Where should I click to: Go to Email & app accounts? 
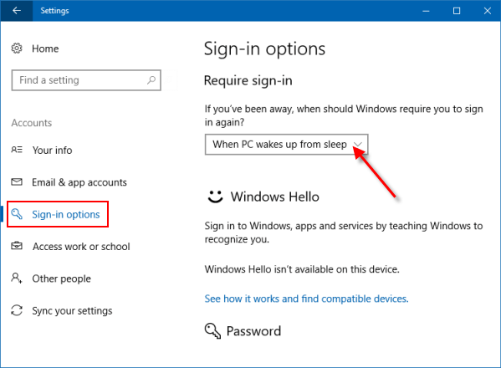(x=79, y=182)
